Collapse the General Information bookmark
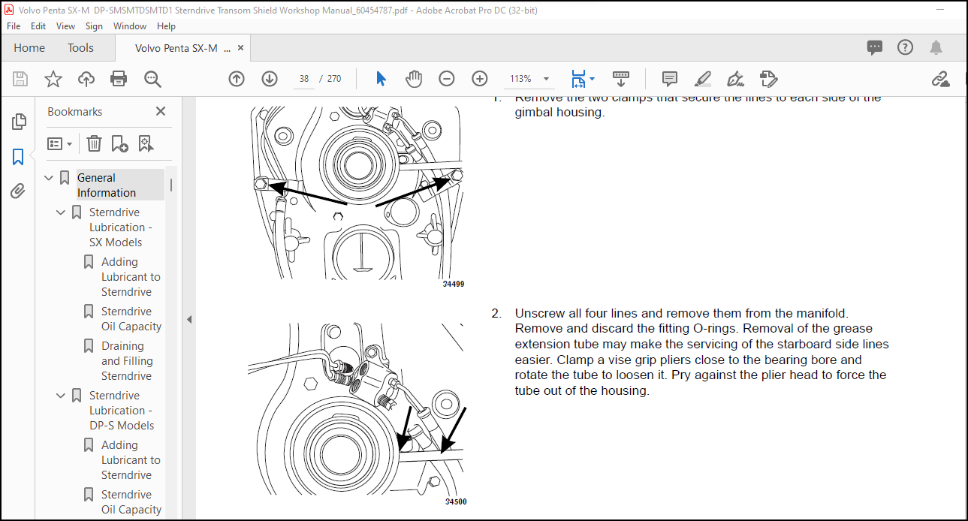968x521 pixels. point(49,178)
